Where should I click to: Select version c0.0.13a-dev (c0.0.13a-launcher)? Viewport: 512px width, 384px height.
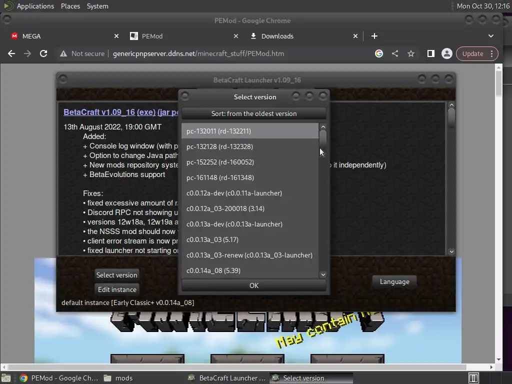[x=250, y=224]
